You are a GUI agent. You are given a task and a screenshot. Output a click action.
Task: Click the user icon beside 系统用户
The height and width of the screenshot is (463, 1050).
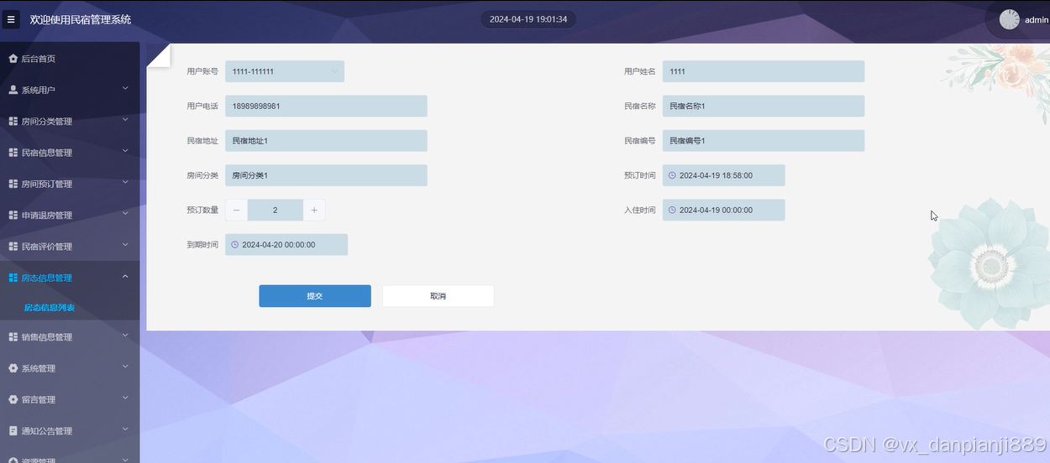pyautogui.click(x=13, y=90)
